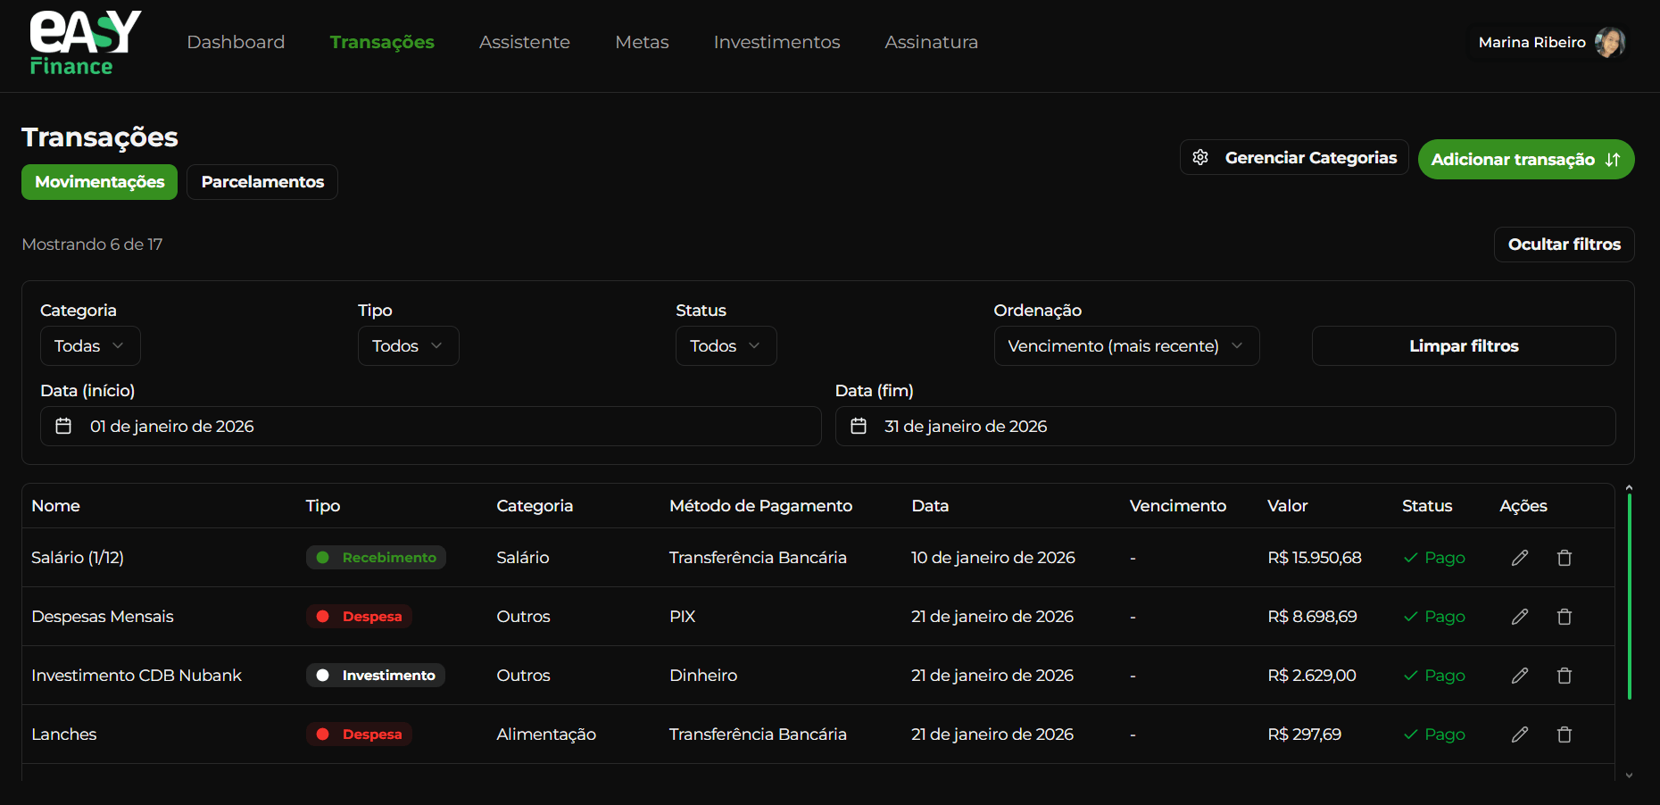This screenshot has width=1660, height=805.
Task: Click the Limpar filtros button
Action: pos(1464,345)
